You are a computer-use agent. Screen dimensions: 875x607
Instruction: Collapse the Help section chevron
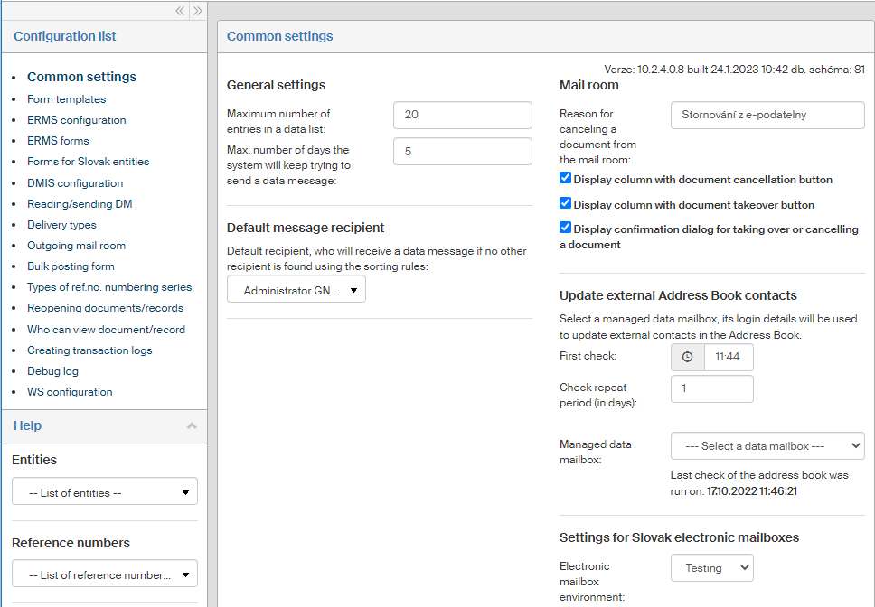click(191, 425)
